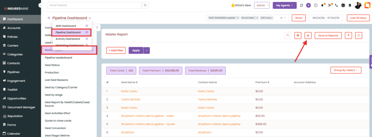The image size is (372, 137).
Task: Clear all selected pipelines with the X
Action: [x=282, y=18]
